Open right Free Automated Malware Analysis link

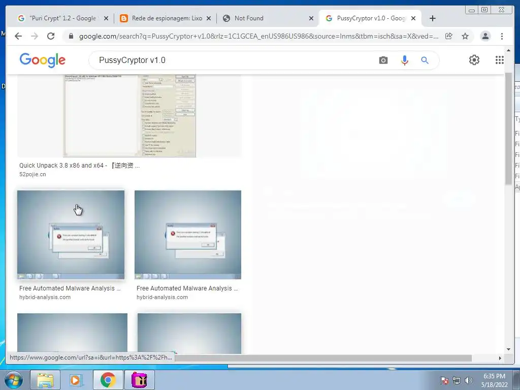click(187, 288)
